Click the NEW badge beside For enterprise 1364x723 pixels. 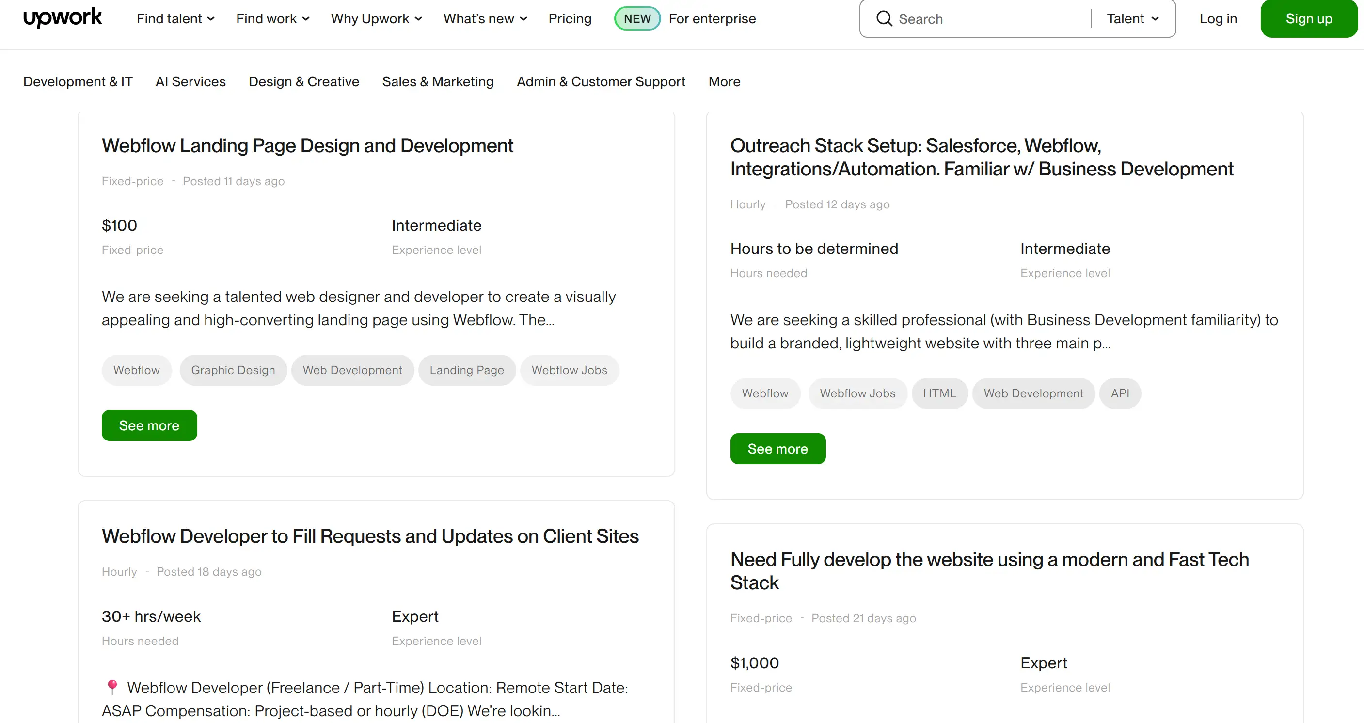(637, 18)
